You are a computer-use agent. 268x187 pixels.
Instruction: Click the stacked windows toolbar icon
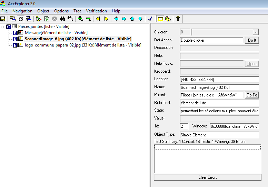point(28,19)
